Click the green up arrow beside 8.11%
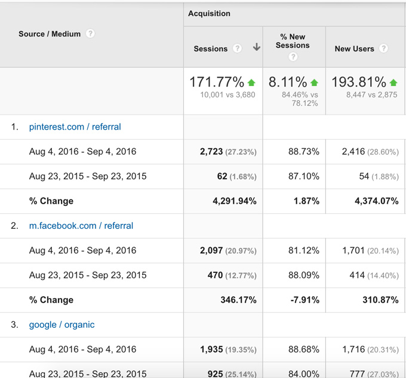Image resolution: width=406 pixels, height=378 pixels. 314,82
